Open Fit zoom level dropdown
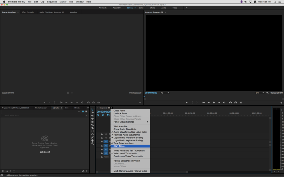Viewport: 284px width, 177px height. 165,93
